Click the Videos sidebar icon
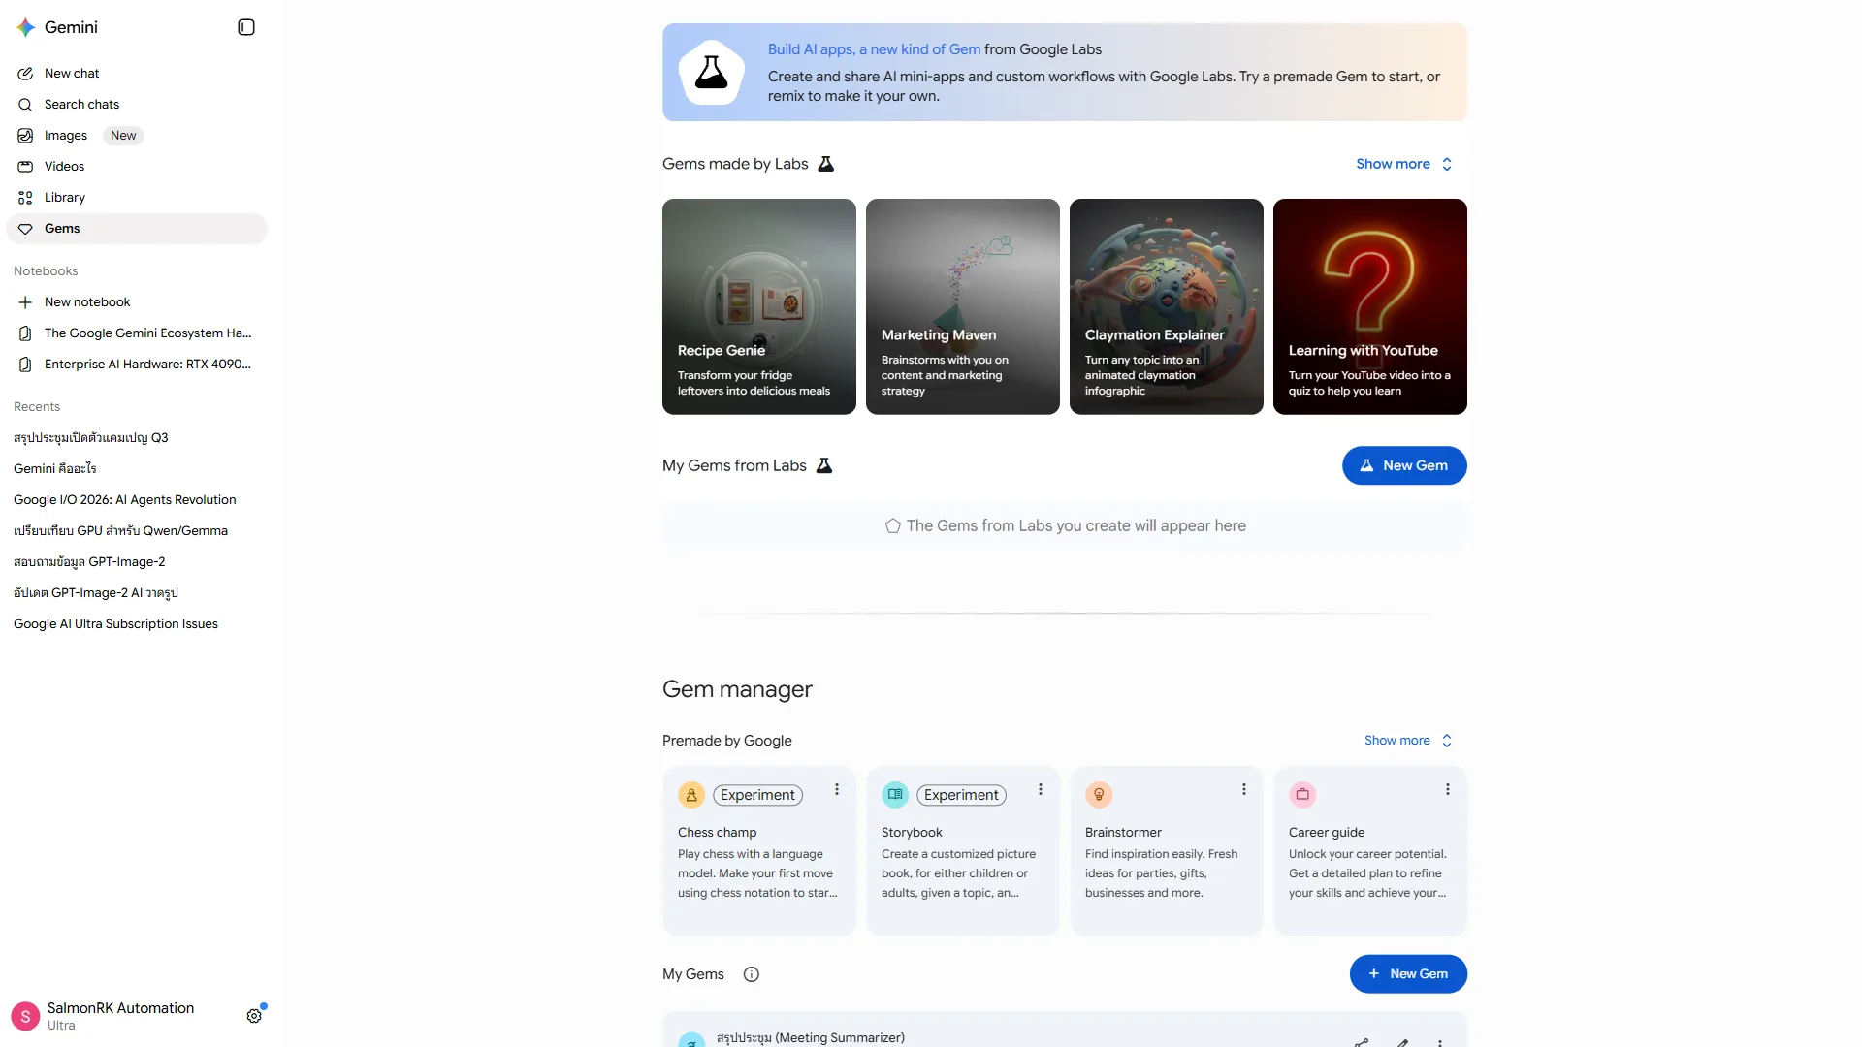 coord(25,167)
